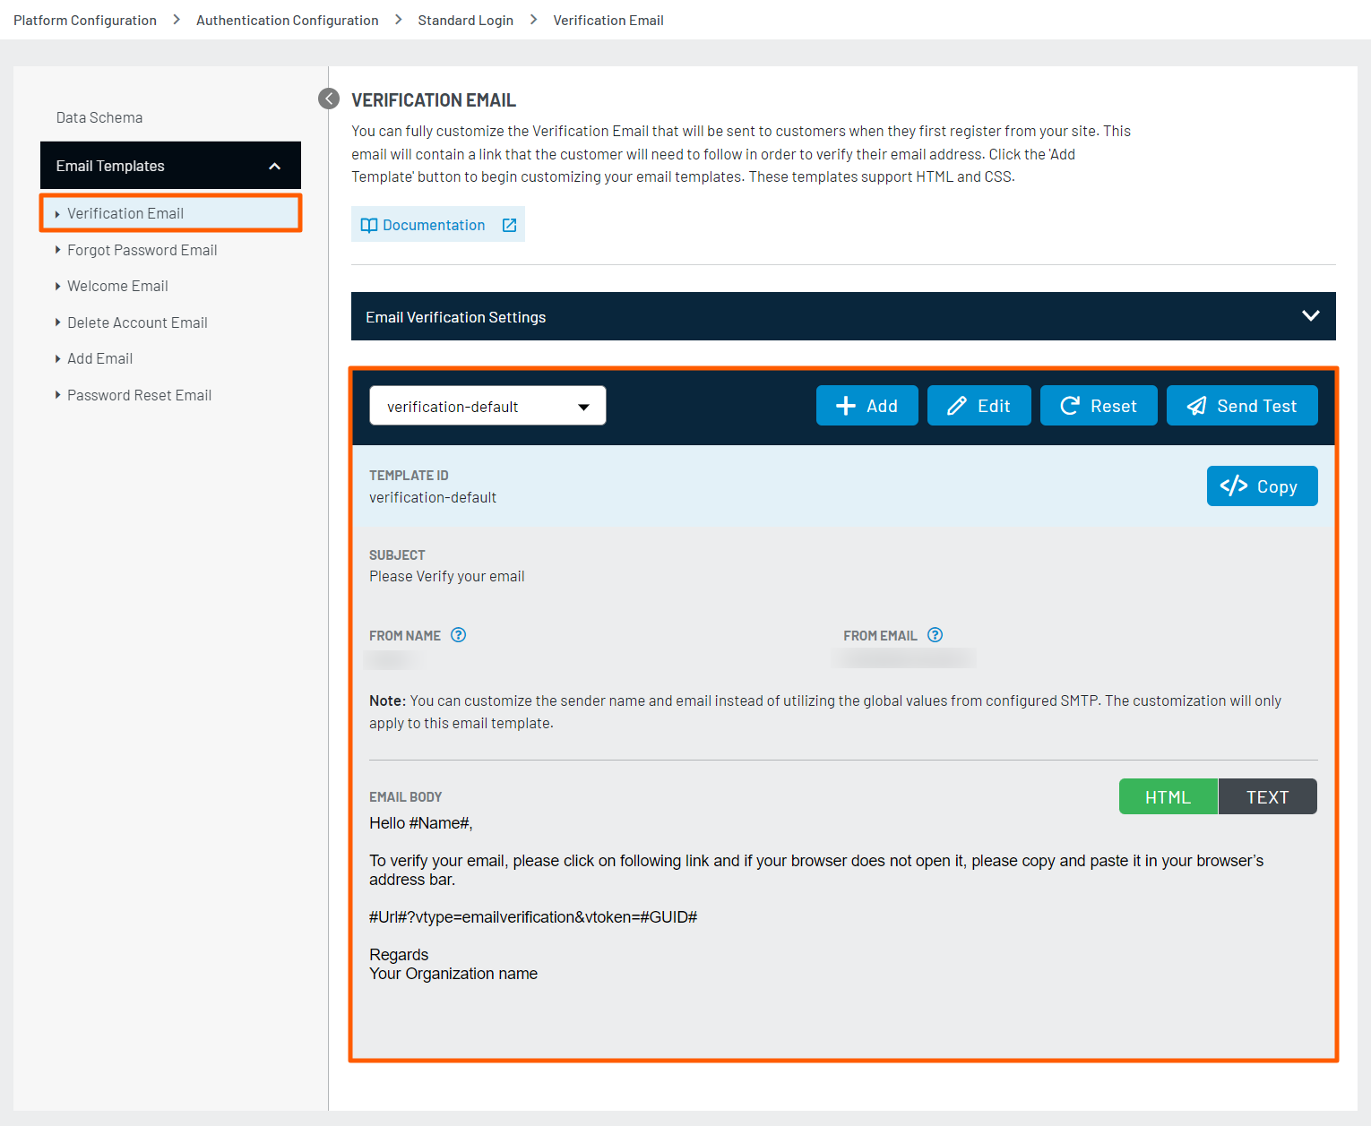Viewport: 1371px width, 1126px height.
Task: Collapse the Email Templates section
Action: pos(274,165)
